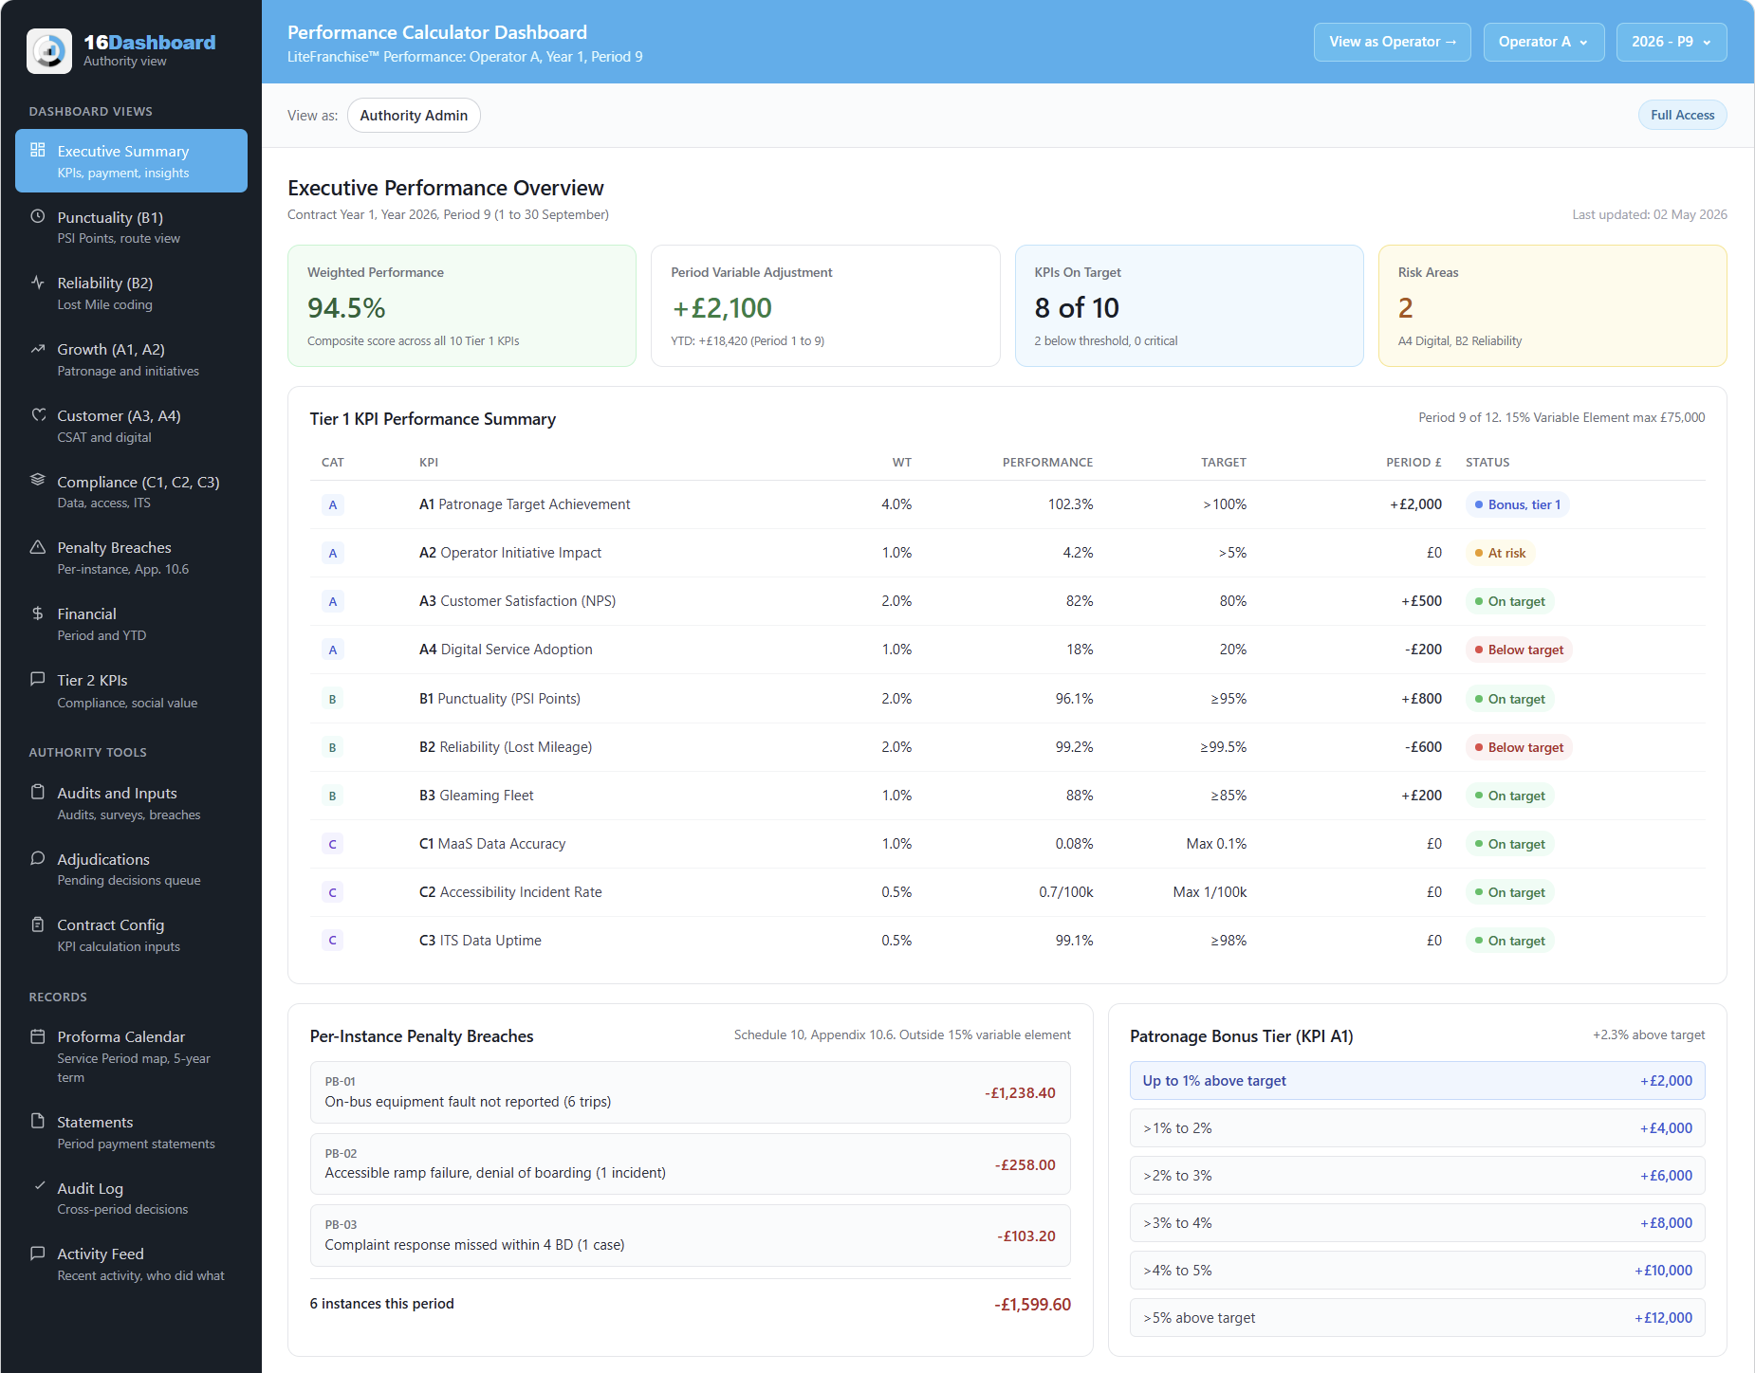
Task: Click the PERFORMANCE column header
Action: click(x=1047, y=463)
